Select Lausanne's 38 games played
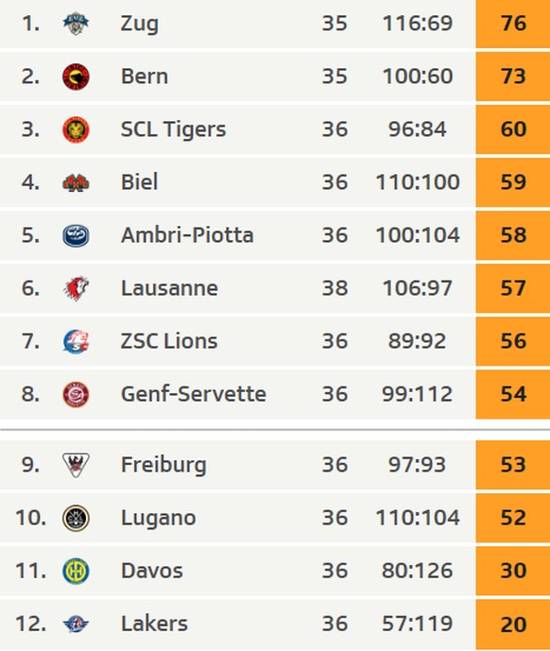The width and height of the screenshot is (550, 651). [335, 288]
